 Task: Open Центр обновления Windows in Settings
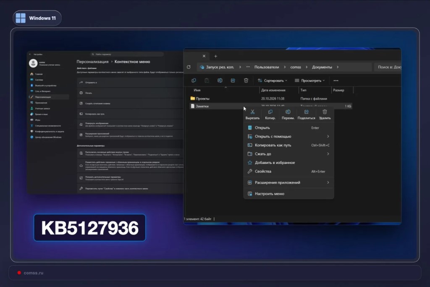tap(49, 137)
